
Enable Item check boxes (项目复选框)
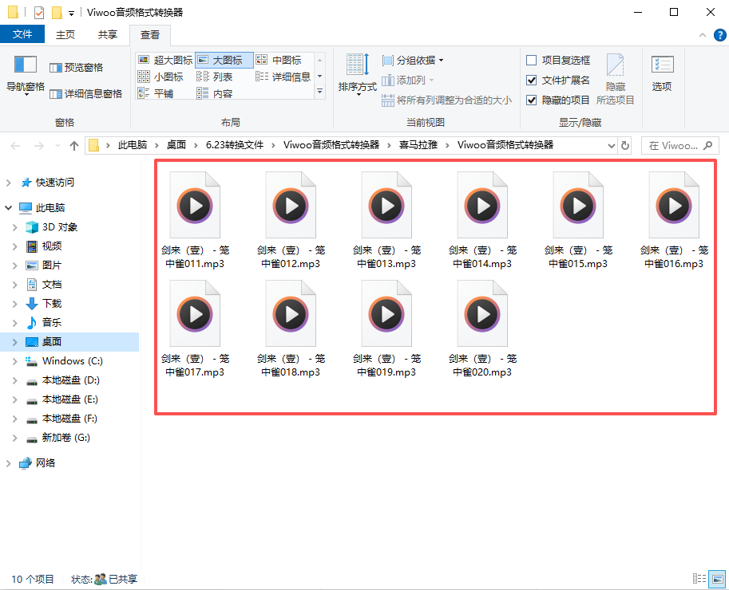coord(558,60)
